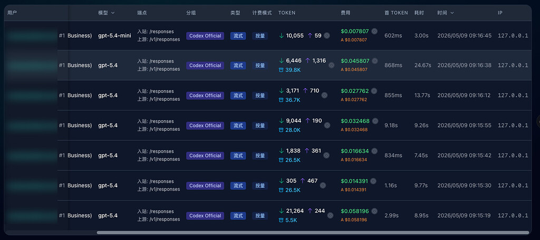Click timestamp 2026/05/09 09:16:12

464,95
